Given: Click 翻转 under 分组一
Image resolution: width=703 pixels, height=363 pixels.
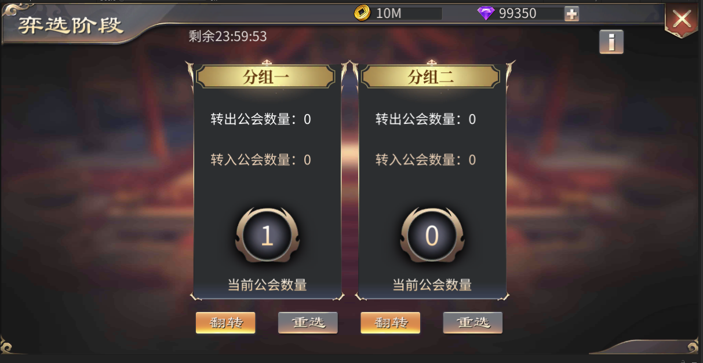Looking at the screenshot, I should tap(225, 322).
